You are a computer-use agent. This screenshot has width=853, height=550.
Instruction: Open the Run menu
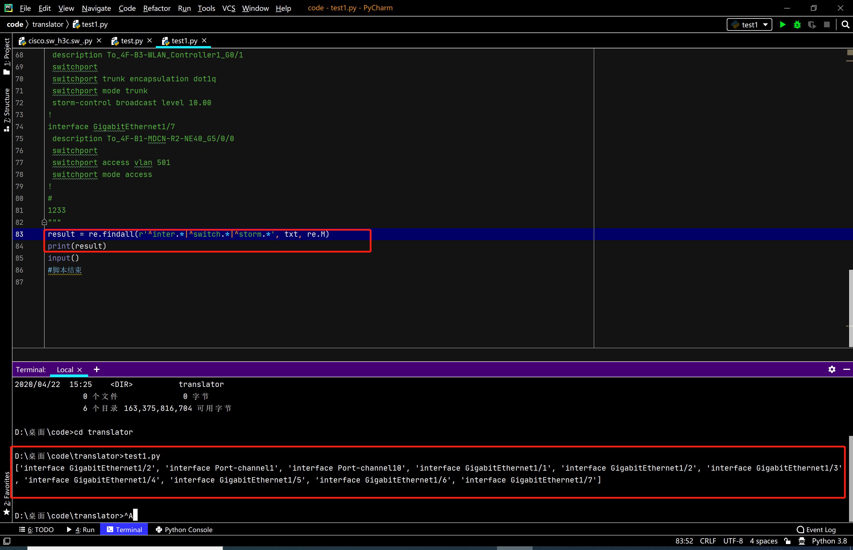[x=184, y=8]
